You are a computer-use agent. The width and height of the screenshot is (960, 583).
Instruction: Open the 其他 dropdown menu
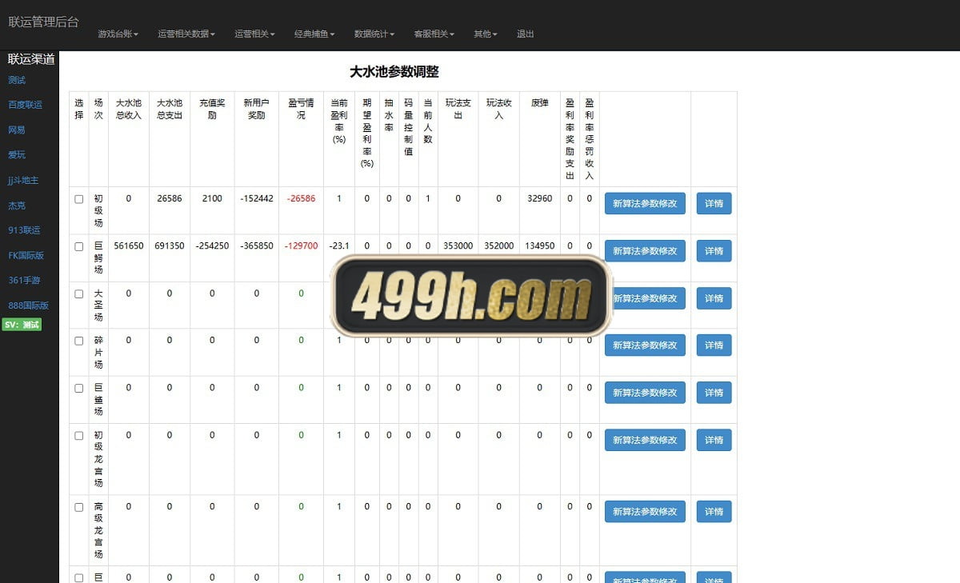tap(486, 34)
